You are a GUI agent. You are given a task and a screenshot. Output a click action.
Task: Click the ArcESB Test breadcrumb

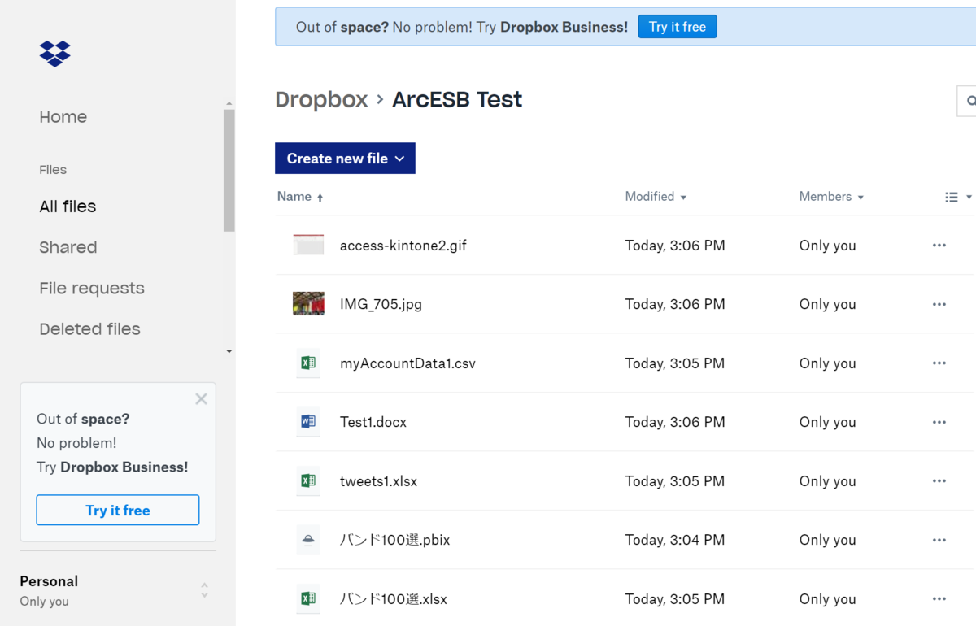pos(457,100)
